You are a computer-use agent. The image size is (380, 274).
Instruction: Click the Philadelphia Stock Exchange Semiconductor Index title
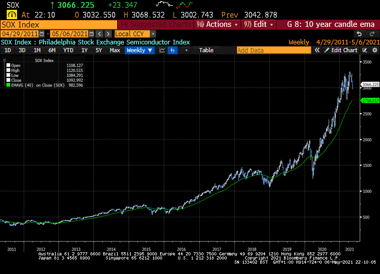[x=114, y=42]
